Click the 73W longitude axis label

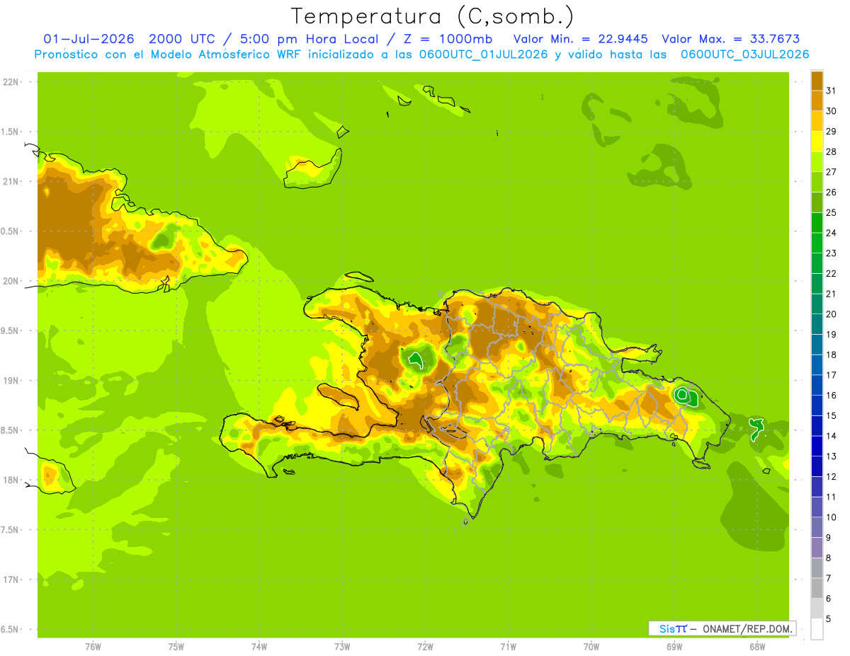point(342,647)
